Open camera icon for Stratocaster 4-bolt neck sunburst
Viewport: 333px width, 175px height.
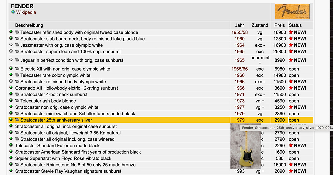[x=17, y=94]
